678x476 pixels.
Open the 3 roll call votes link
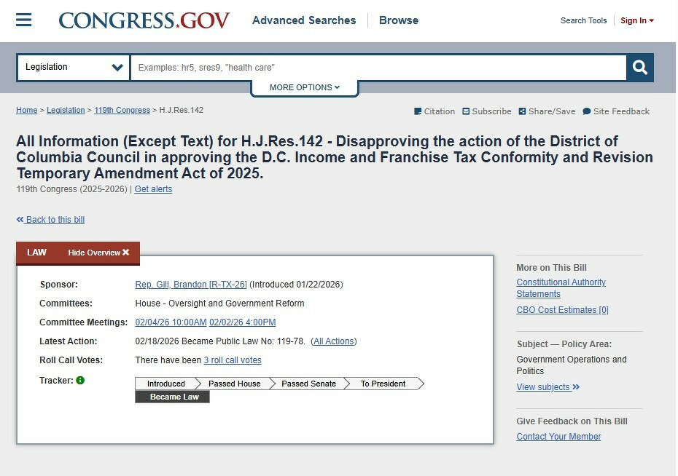(x=233, y=360)
